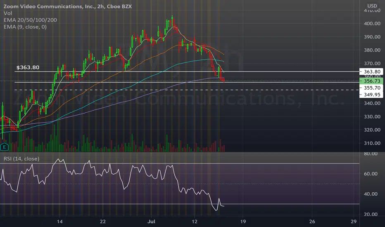Click the '22' date label on time axis
Viewport: 385px width, 227px height.
pos(102,222)
